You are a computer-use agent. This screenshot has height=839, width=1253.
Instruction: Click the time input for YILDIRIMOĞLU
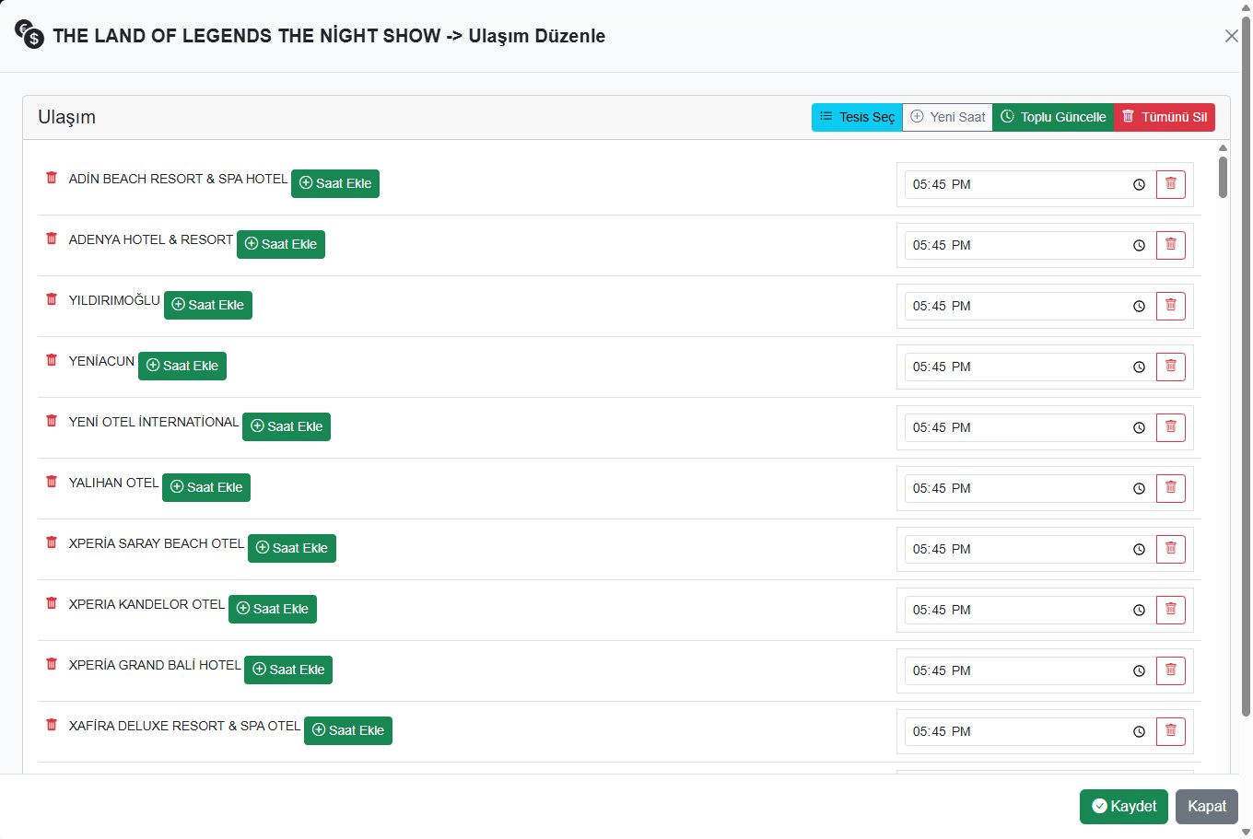coord(1013,306)
